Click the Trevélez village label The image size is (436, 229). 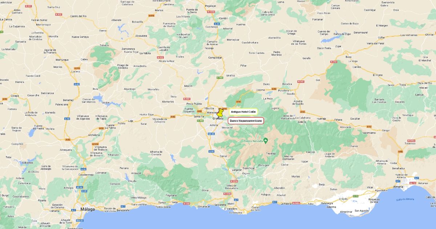click(271, 153)
